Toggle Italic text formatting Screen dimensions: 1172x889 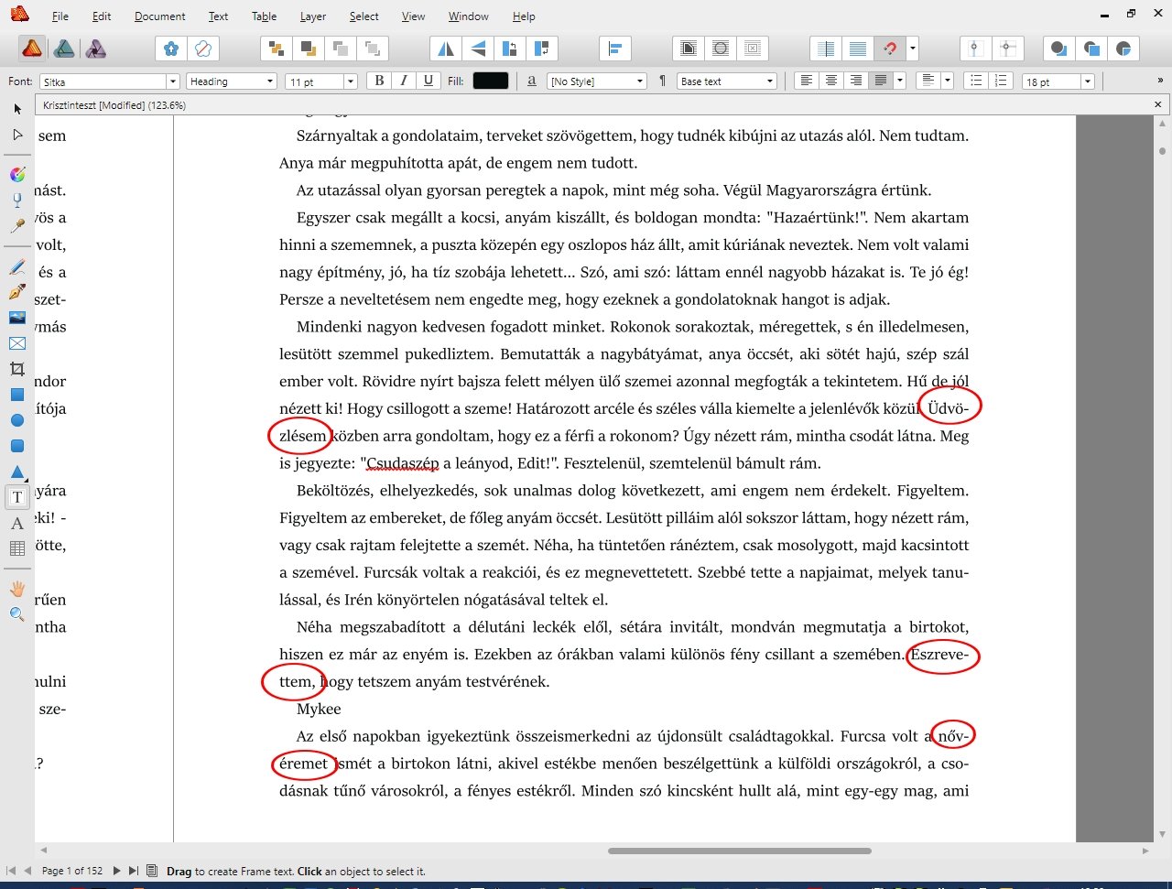click(x=404, y=81)
